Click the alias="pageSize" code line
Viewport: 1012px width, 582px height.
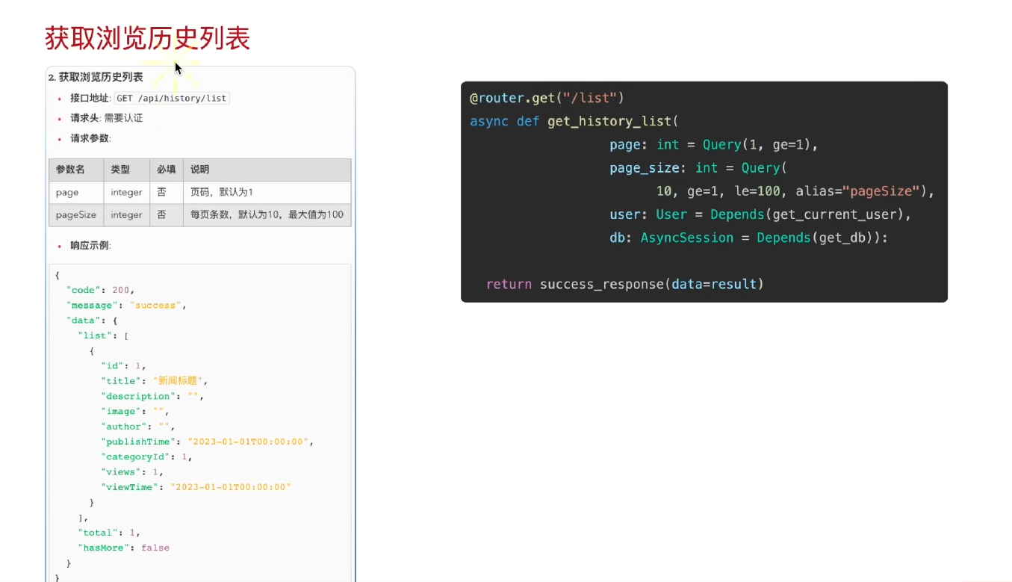[x=796, y=191]
